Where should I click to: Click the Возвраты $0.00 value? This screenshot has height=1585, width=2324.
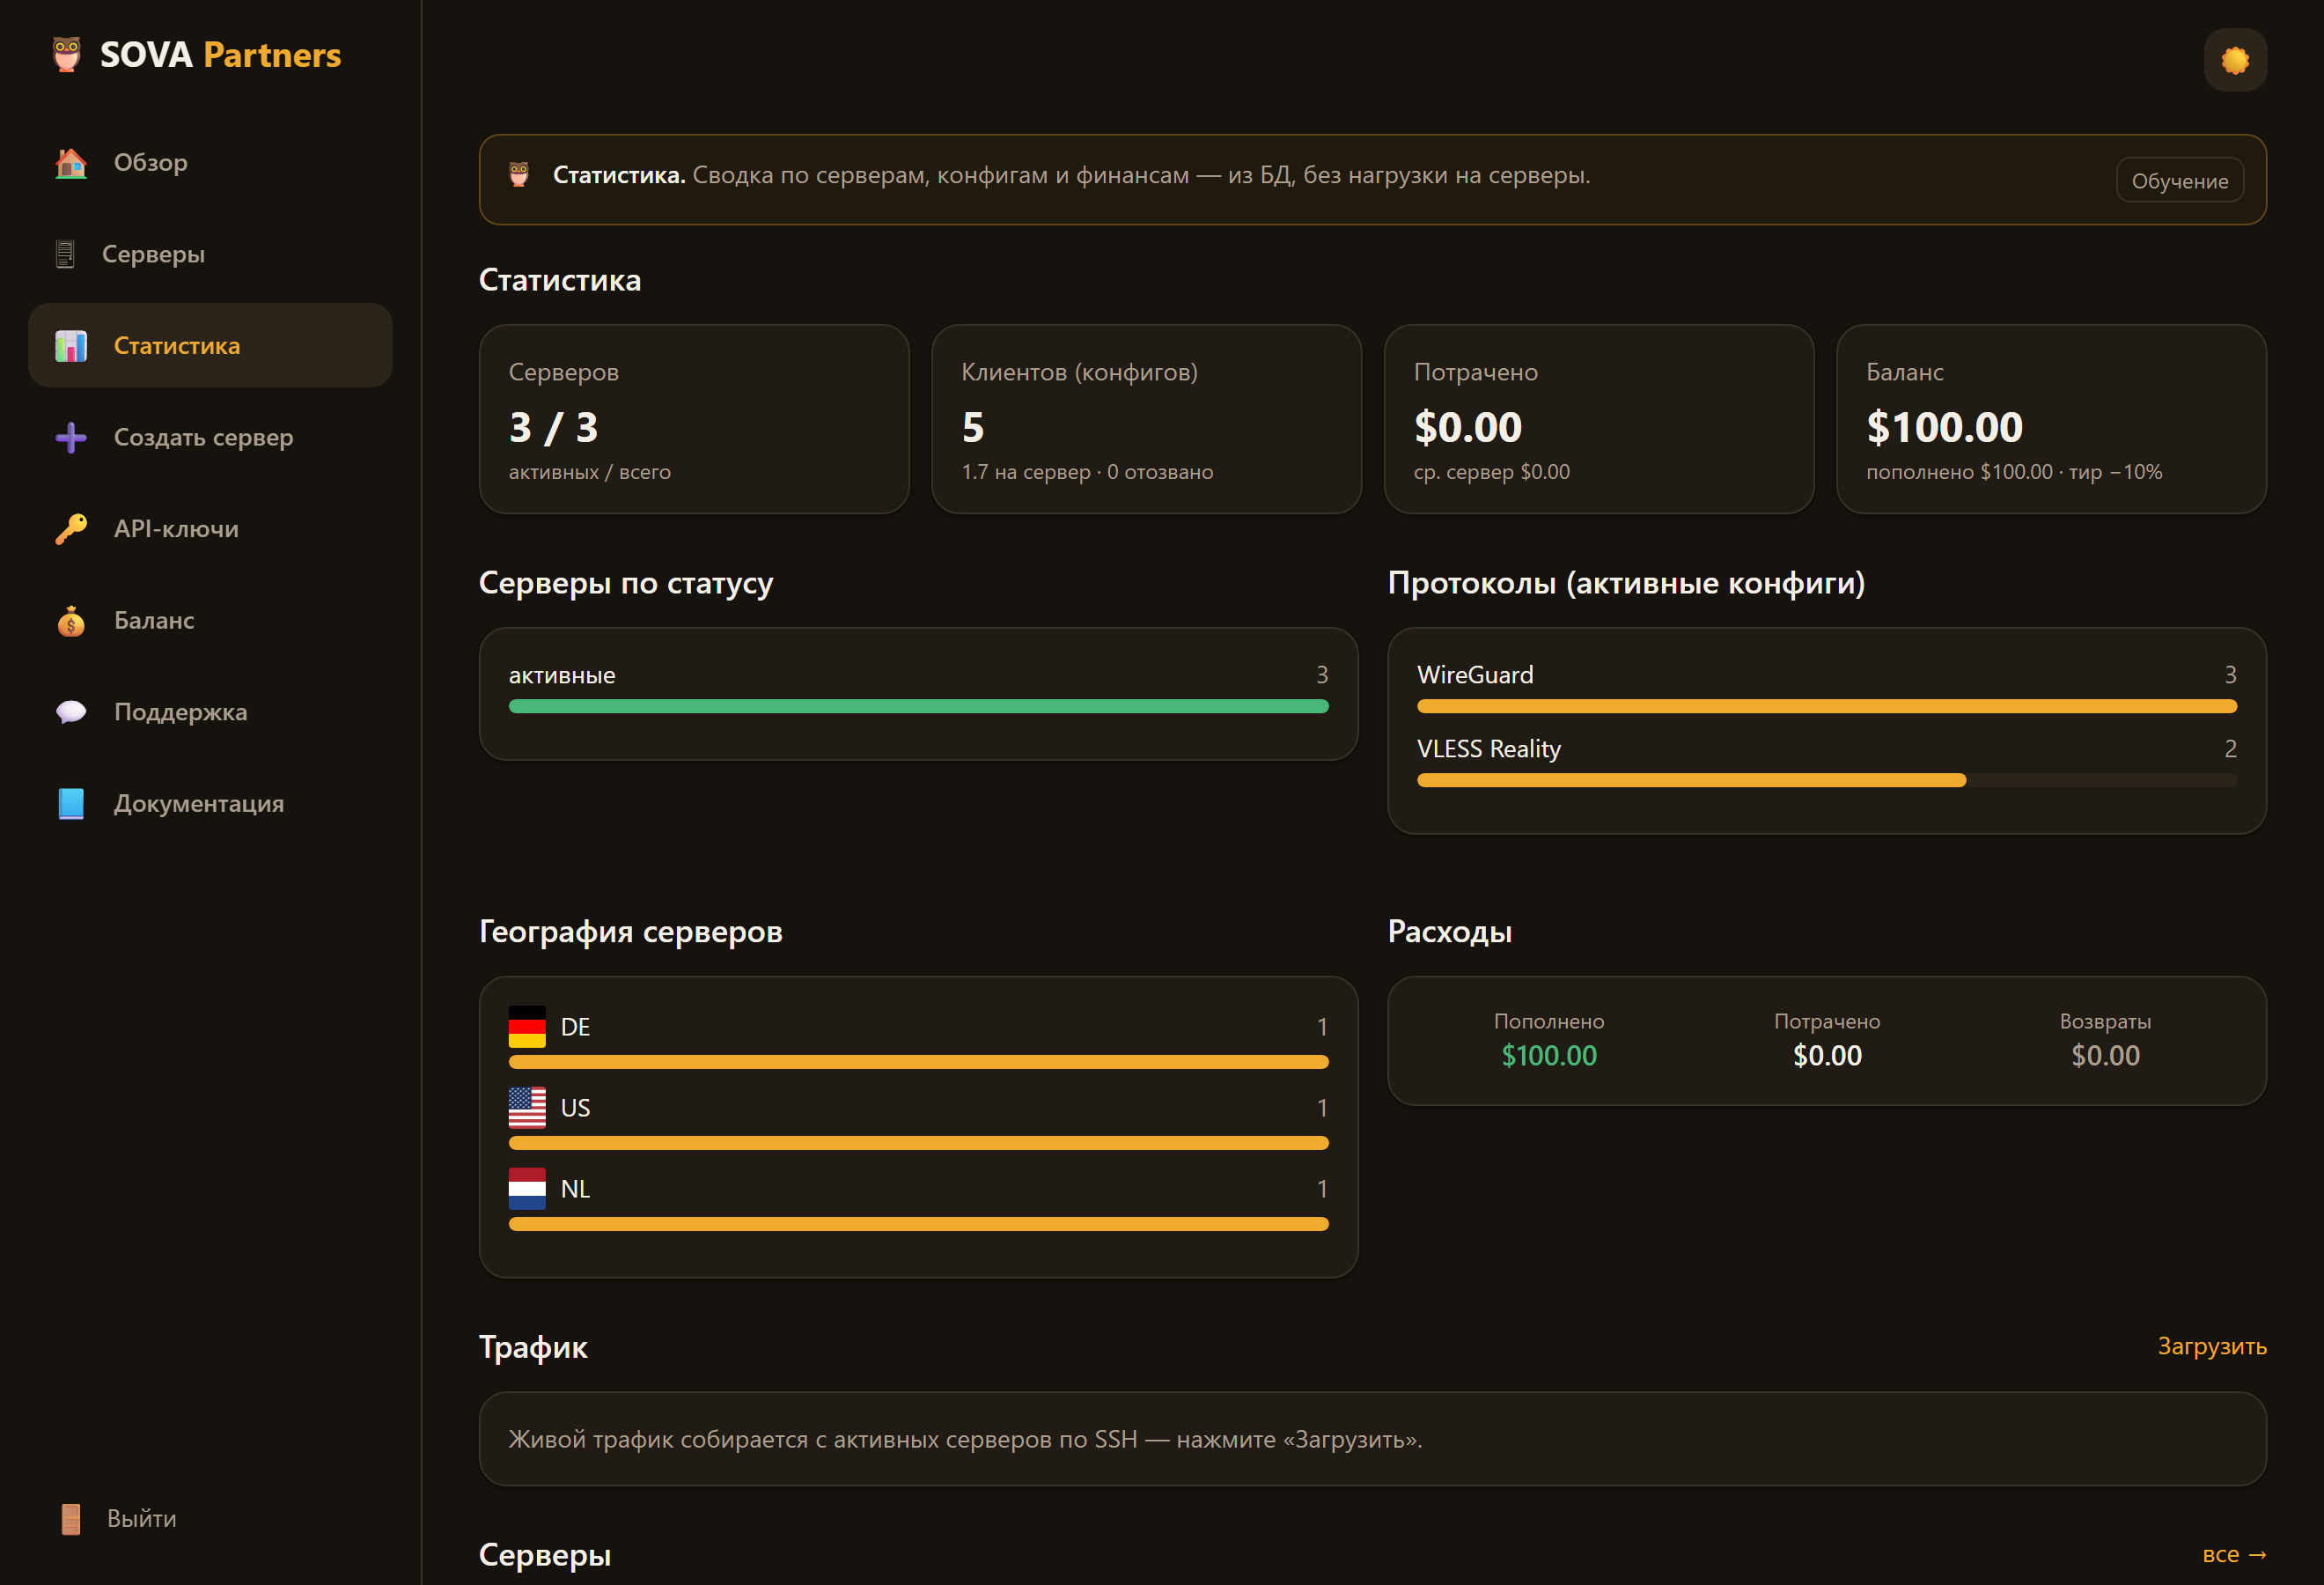[2105, 1056]
